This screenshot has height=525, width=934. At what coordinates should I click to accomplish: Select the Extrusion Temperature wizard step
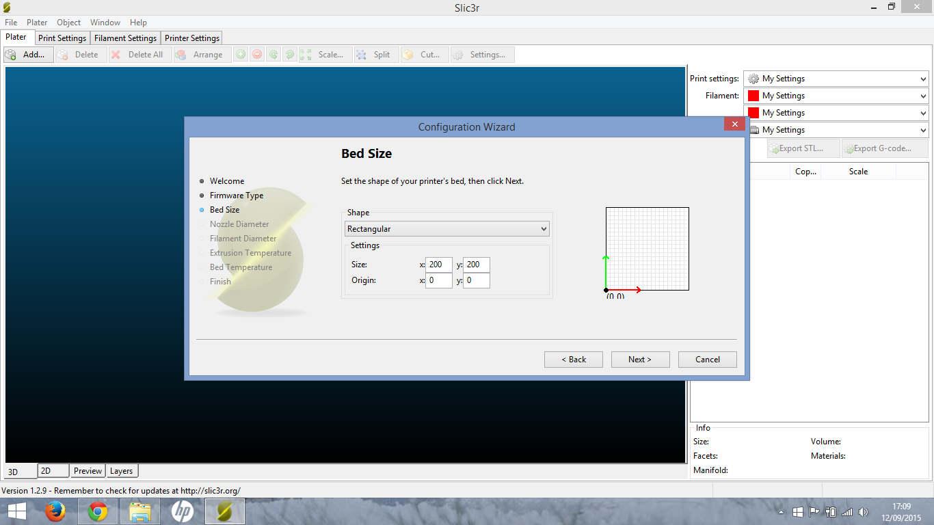(250, 253)
